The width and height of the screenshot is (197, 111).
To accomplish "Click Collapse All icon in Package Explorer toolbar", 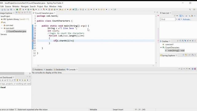I will coord(16,12).
